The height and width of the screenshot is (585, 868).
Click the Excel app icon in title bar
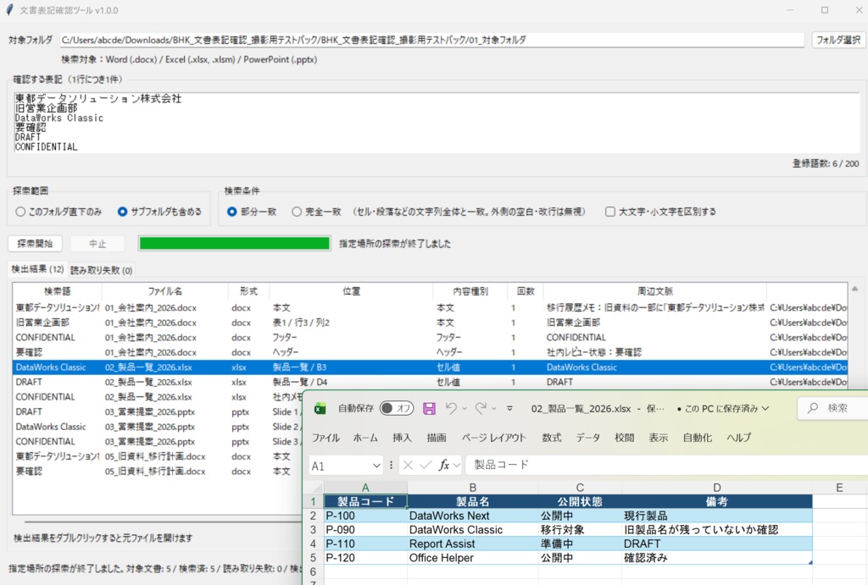click(x=320, y=409)
